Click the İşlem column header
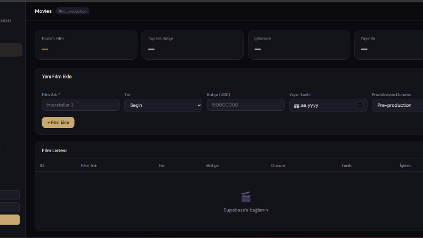Viewport: 423px width, 238px height. [405, 165]
